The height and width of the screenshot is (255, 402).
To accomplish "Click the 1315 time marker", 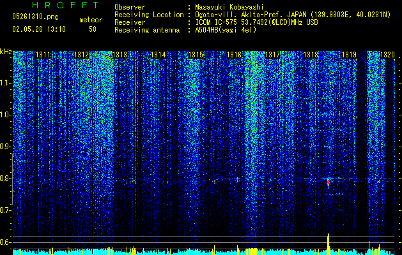I will [x=196, y=55].
